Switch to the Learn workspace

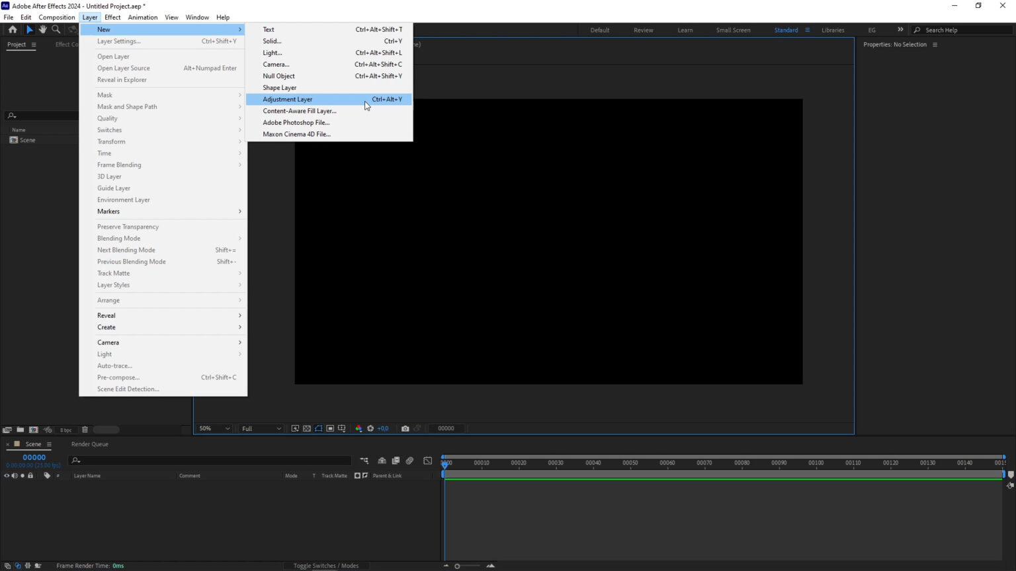(685, 30)
